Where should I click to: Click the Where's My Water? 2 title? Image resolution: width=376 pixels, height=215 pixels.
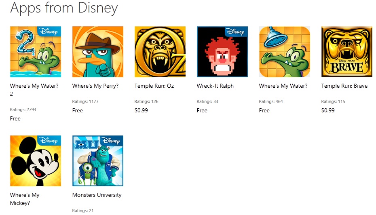[x=34, y=90]
